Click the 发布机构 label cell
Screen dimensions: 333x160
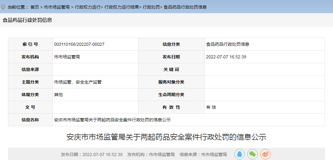point(30,57)
